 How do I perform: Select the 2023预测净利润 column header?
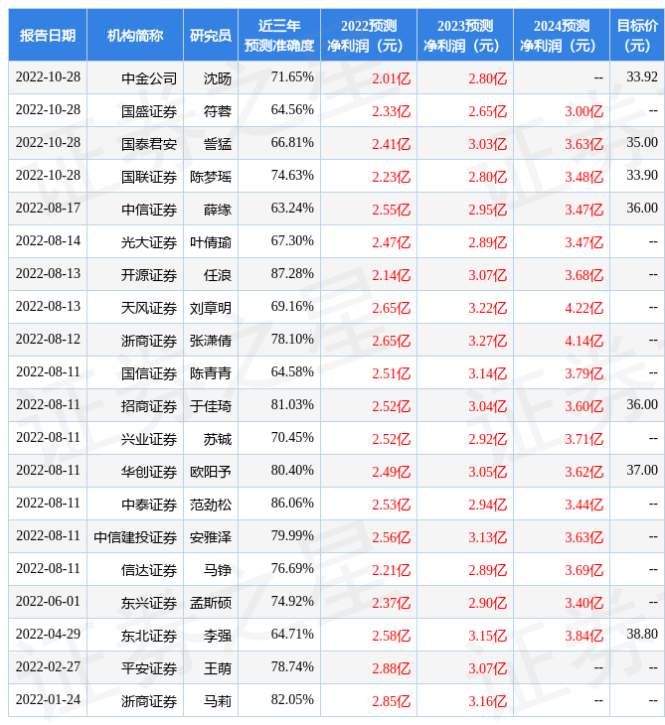465,35
